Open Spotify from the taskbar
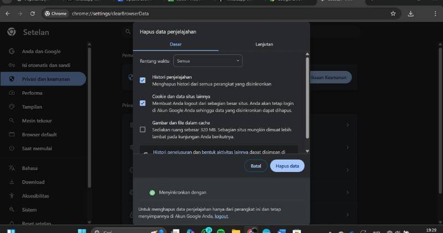The width and height of the screenshot is (443, 233). pos(220,230)
